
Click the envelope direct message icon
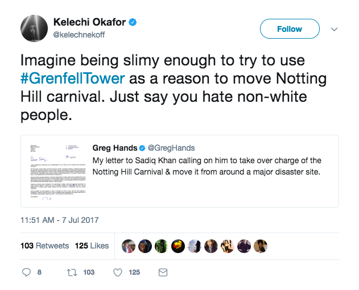coord(163,272)
